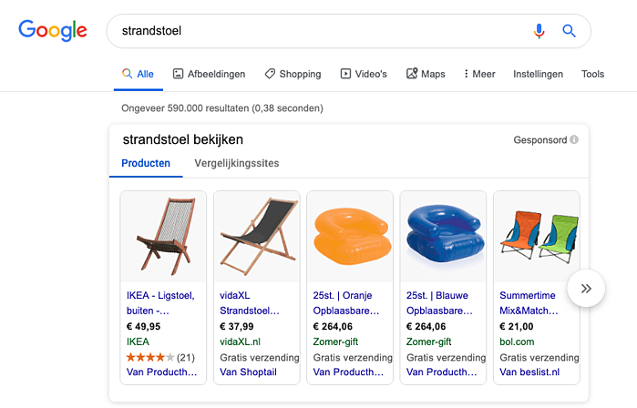Click in the search field containing strandstoel

tap(310, 31)
